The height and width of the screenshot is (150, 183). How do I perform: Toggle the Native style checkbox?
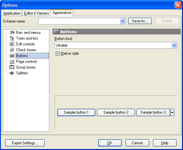pos(58,53)
